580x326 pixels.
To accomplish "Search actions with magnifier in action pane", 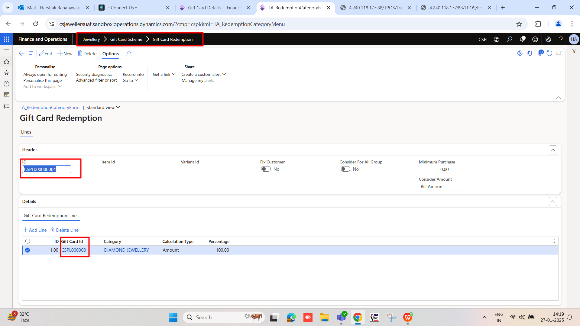I will point(128,53).
